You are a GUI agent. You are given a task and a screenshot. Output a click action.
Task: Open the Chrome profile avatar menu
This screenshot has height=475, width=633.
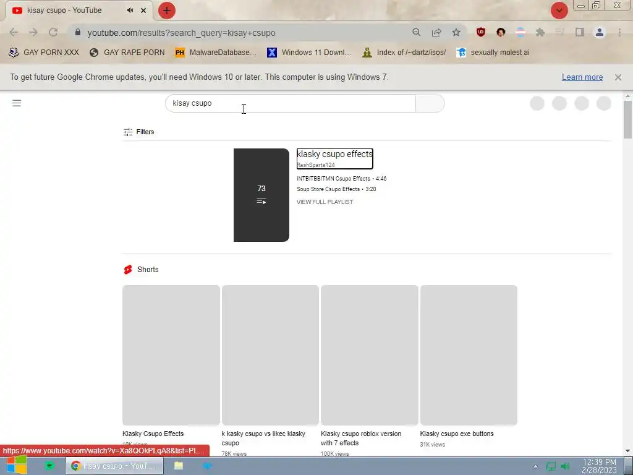(x=600, y=32)
